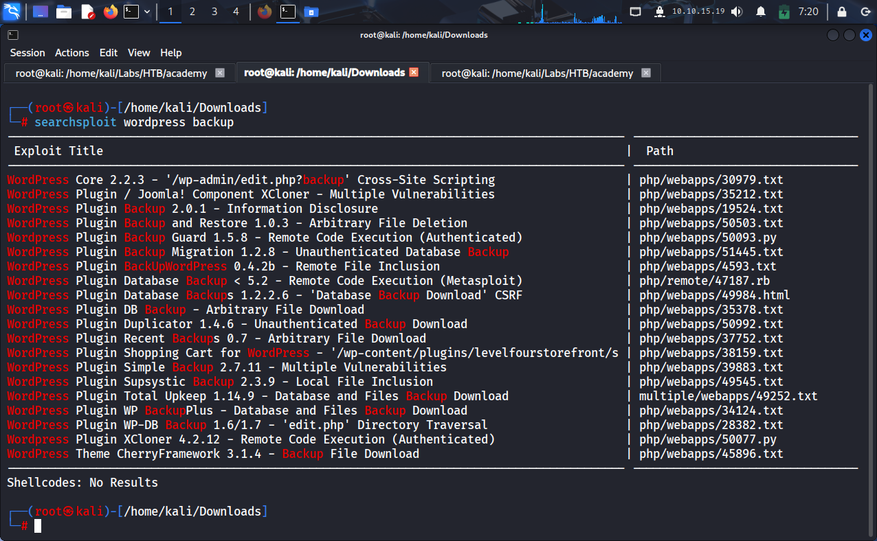The width and height of the screenshot is (877, 541).
Task: Close the active Downloads terminal tab
Action: pyautogui.click(x=414, y=72)
